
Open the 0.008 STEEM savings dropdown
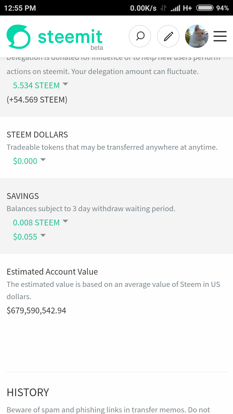[40, 223]
